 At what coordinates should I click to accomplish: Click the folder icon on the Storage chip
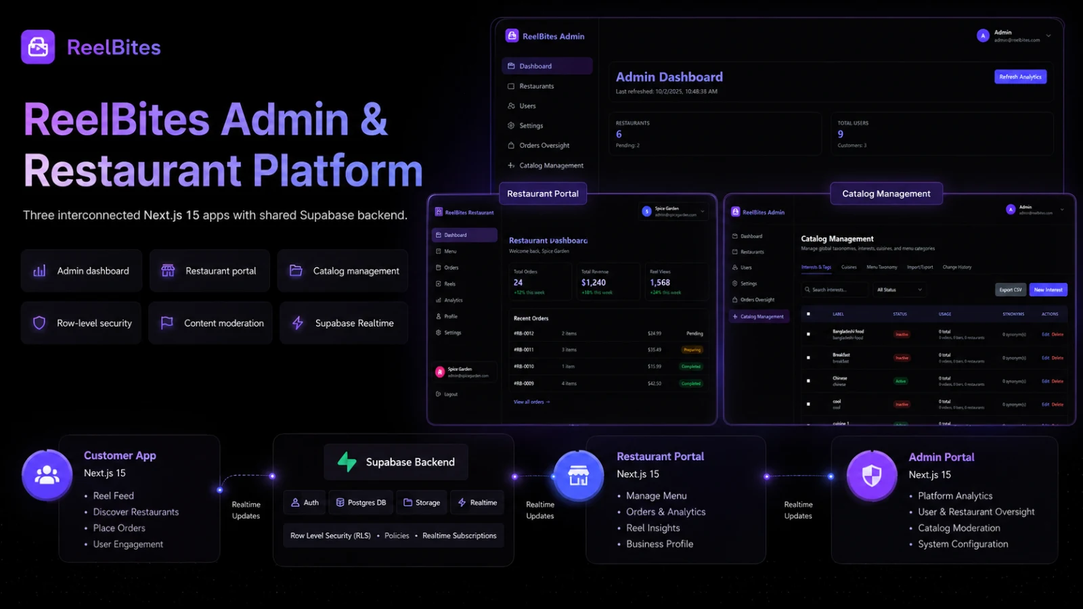click(408, 503)
